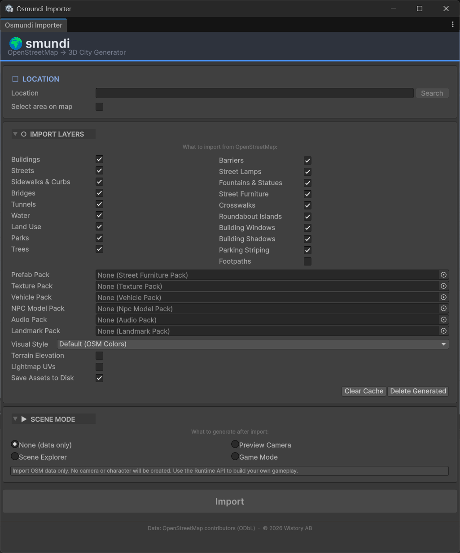Image resolution: width=460 pixels, height=553 pixels.
Task: Open the Landmark Pack object picker
Action: (443, 331)
